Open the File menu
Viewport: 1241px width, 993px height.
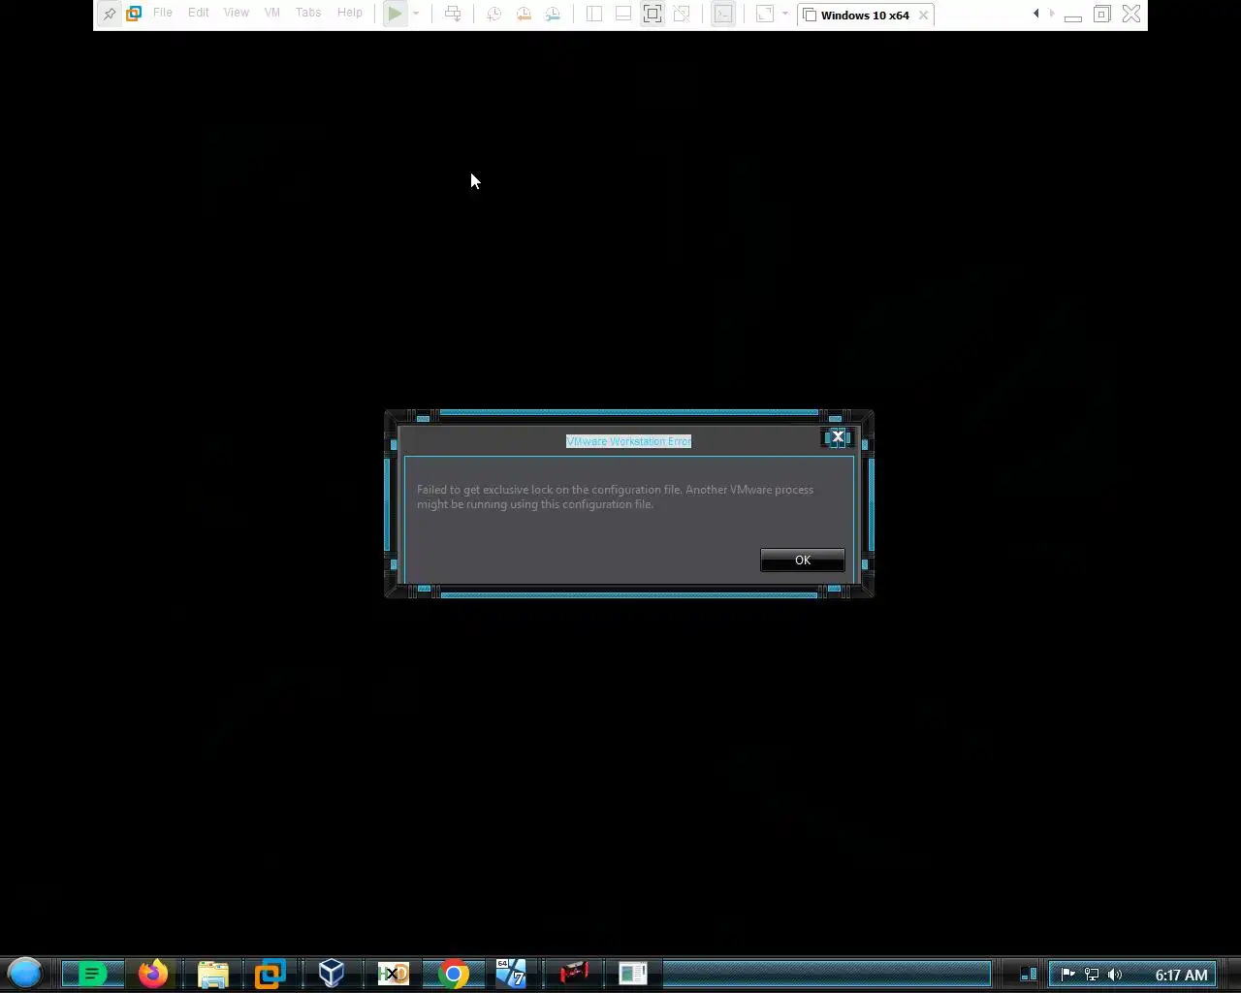pyautogui.click(x=163, y=13)
